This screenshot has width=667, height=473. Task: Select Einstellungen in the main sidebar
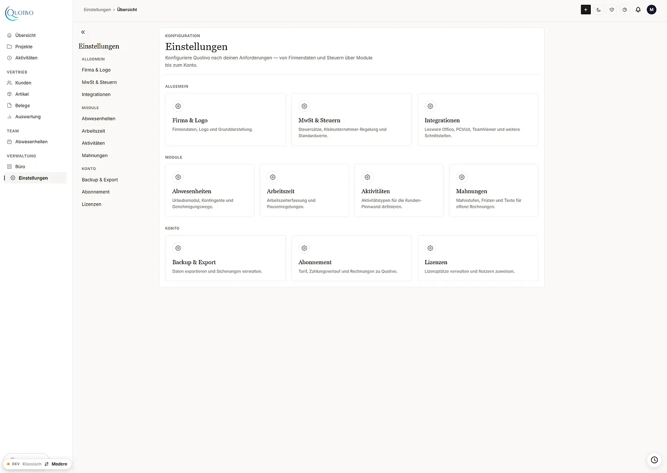coord(36,178)
